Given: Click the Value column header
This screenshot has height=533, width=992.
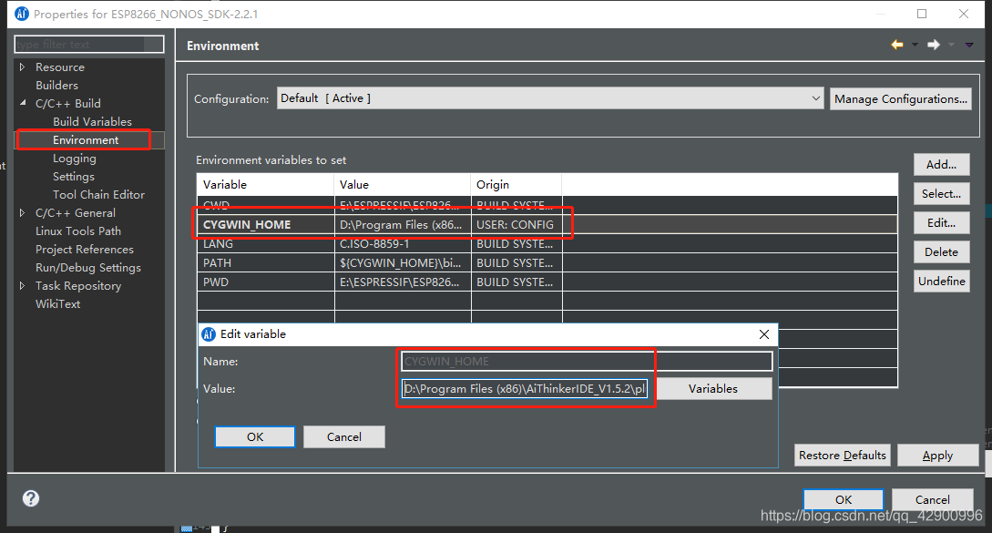Looking at the screenshot, I should (x=403, y=184).
